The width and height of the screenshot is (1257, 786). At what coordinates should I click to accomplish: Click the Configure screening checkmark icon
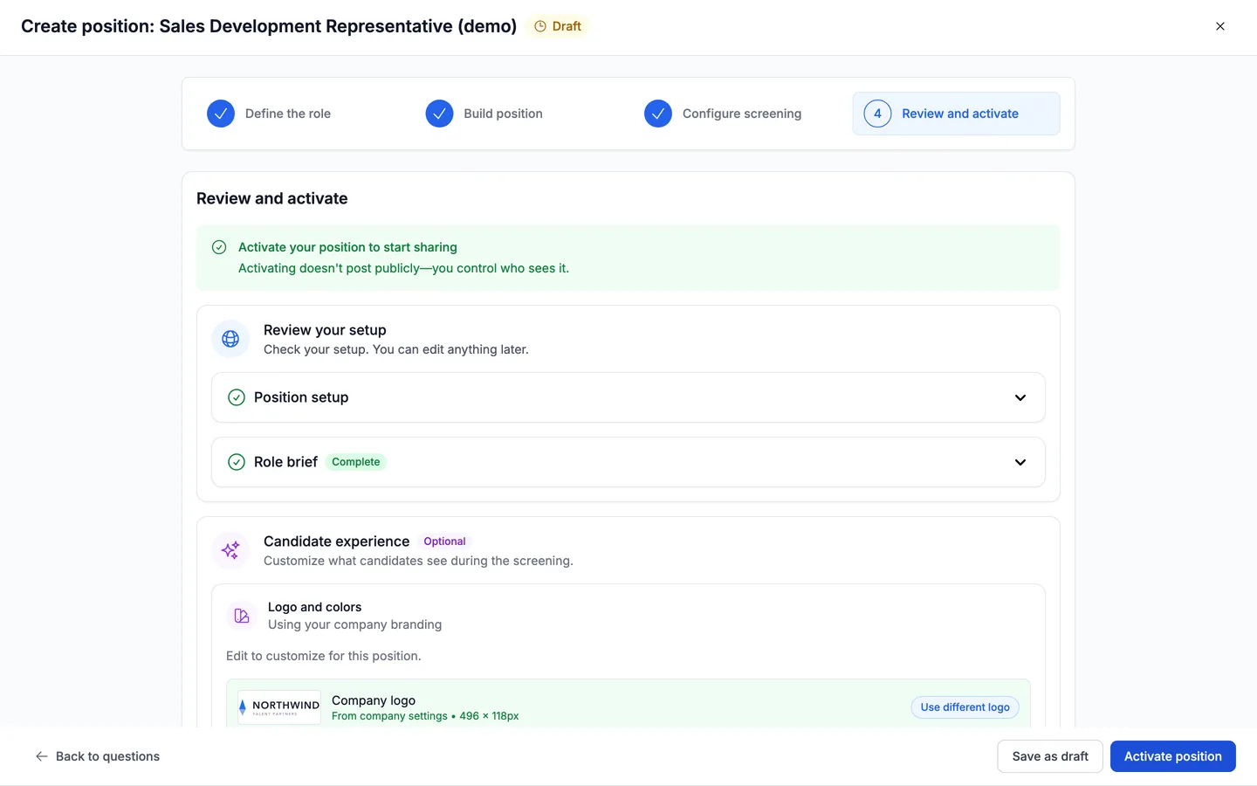658,114
